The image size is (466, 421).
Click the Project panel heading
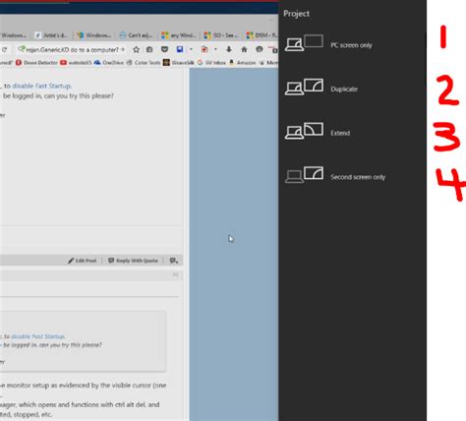pos(296,14)
